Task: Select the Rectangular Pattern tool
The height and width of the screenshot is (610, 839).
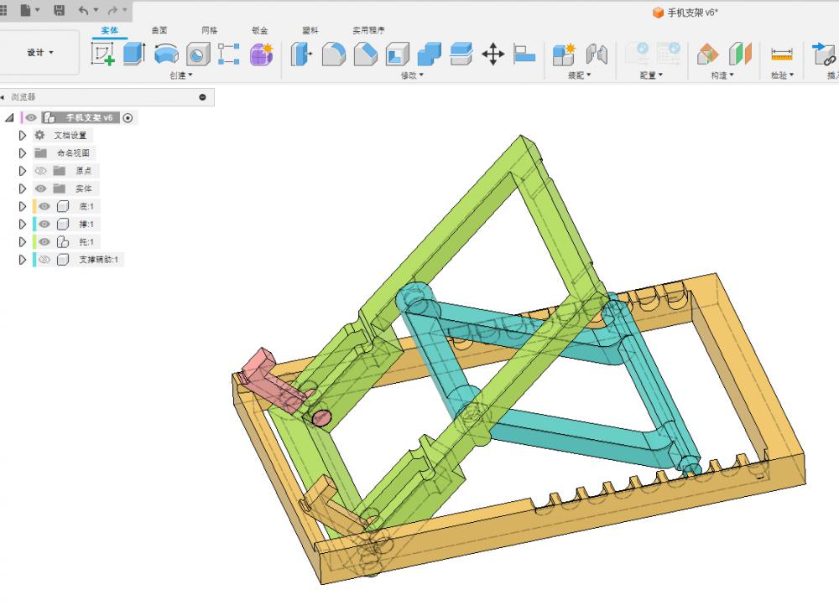Action: point(229,54)
